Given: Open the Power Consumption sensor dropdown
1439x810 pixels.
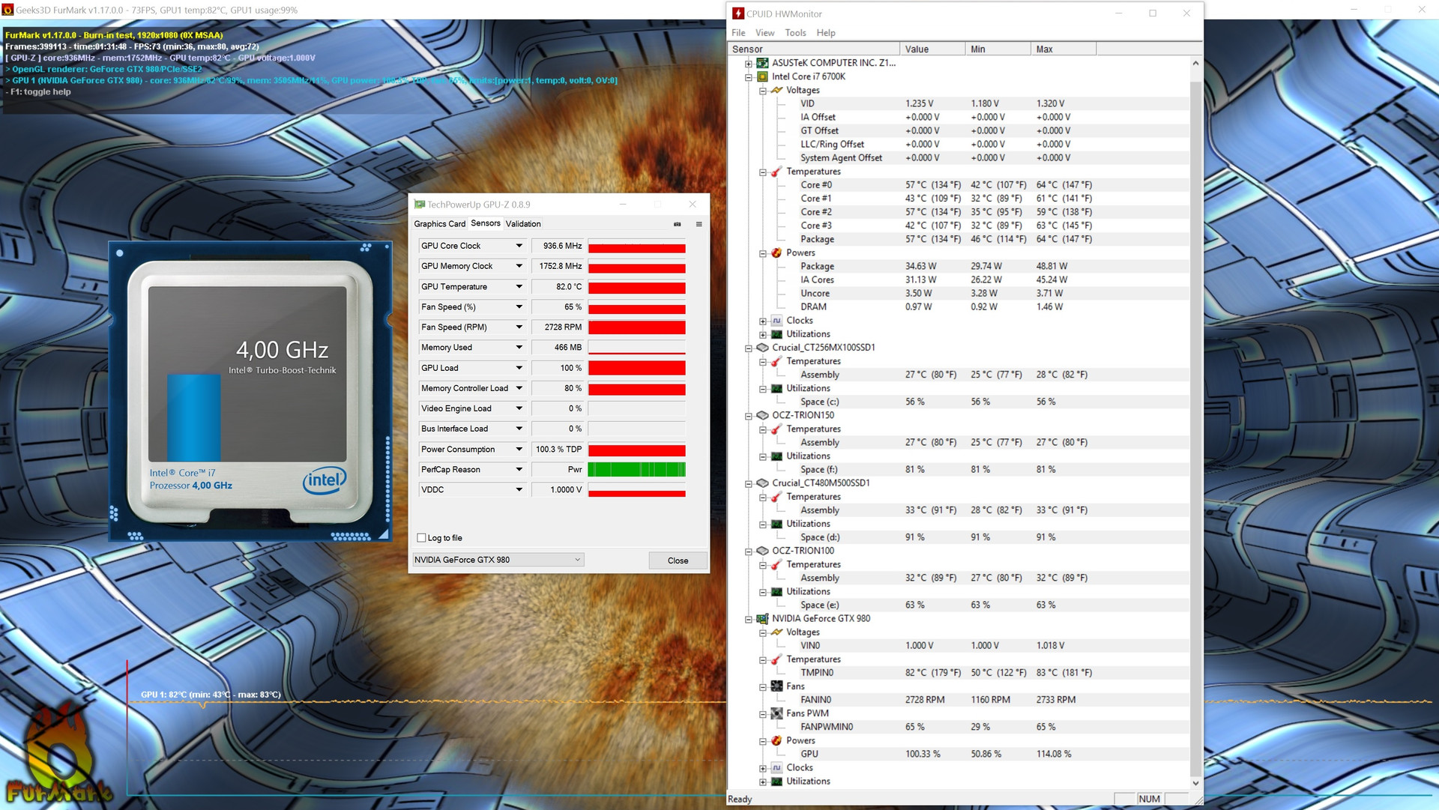Looking at the screenshot, I should click(519, 450).
